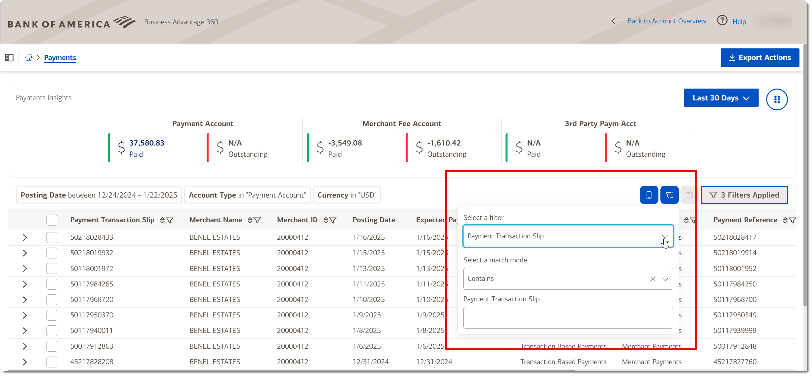Image resolution: width=812 pixels, height=376 pixels.
Task: Open the Select a filter dropdown
Action: (568, 236)
